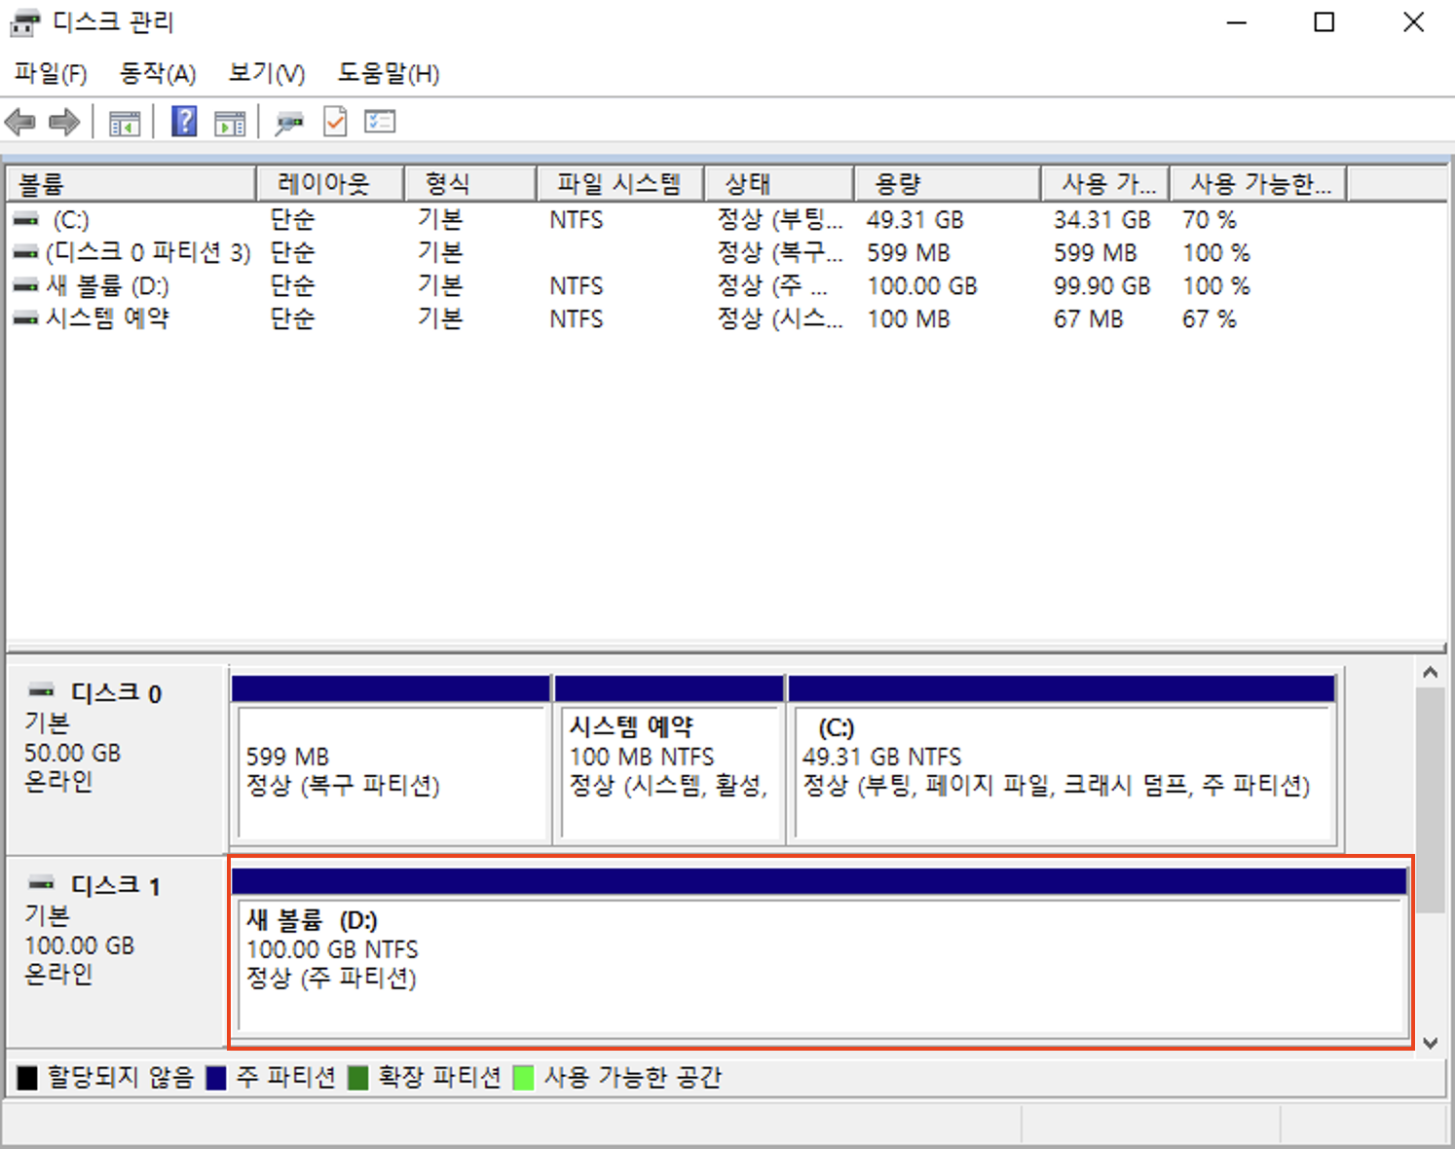Click the Disk Management title bar icon
The height and width of the screenshot is (1149, 1455).
[x=25, y=22]
